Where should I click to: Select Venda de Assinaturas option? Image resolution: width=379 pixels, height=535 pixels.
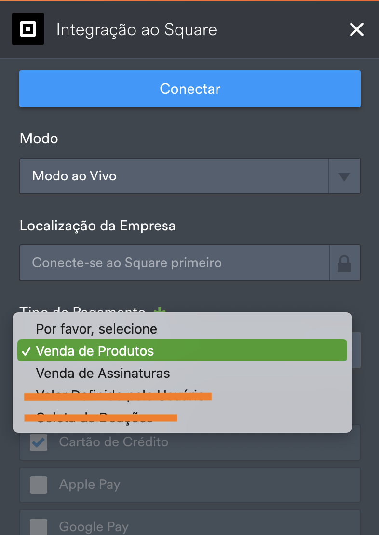click(x=103, y=373)
